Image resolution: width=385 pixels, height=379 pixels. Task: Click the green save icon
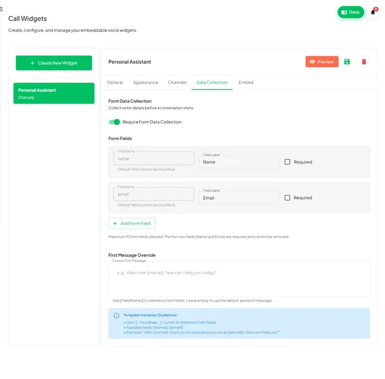pyautogui.click(x=346, y=61)
